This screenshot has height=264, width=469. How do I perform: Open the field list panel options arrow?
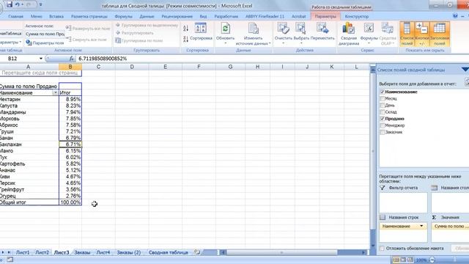465,70
